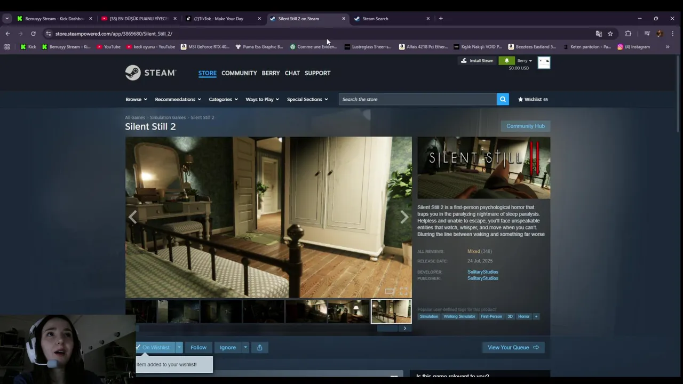The height and width of the screenshot is (384, 683).
Task: Close the Steam Search tab
Action: tap(428, 19)
